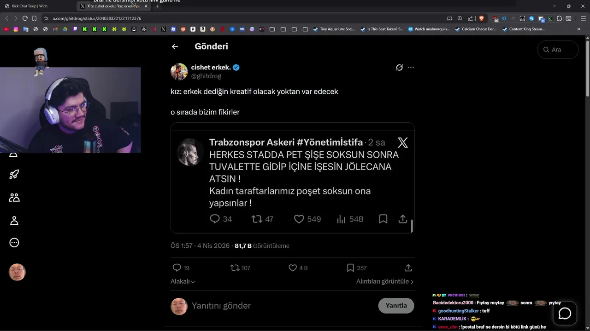The height and width of the screenshot is (331, 590).
Task: Share the main post via share icon
Action: pos(408,268)
